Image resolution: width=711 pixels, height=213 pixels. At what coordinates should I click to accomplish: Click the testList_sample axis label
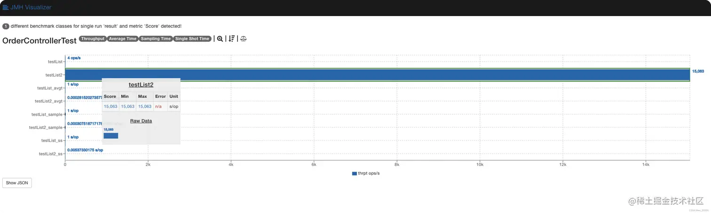(47, 114)
